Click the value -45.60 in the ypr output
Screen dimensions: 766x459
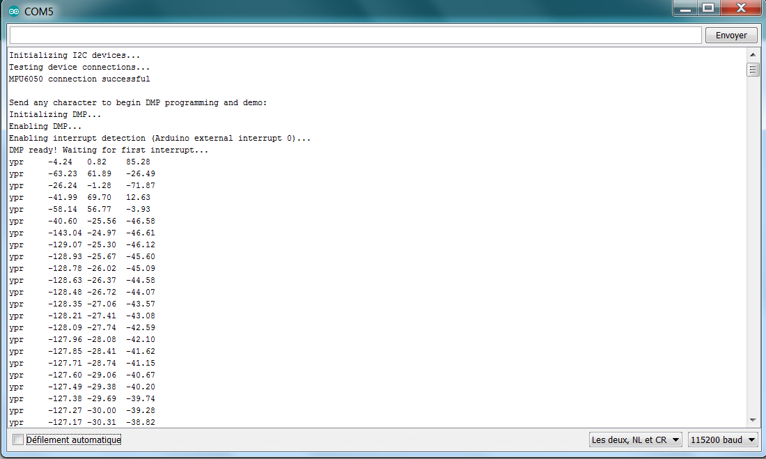tap(141, 256)
